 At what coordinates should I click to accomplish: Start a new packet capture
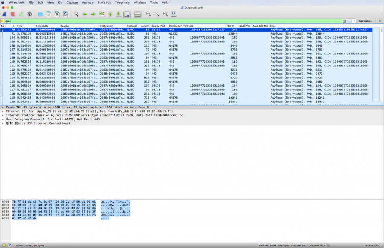tap(4, 14)
